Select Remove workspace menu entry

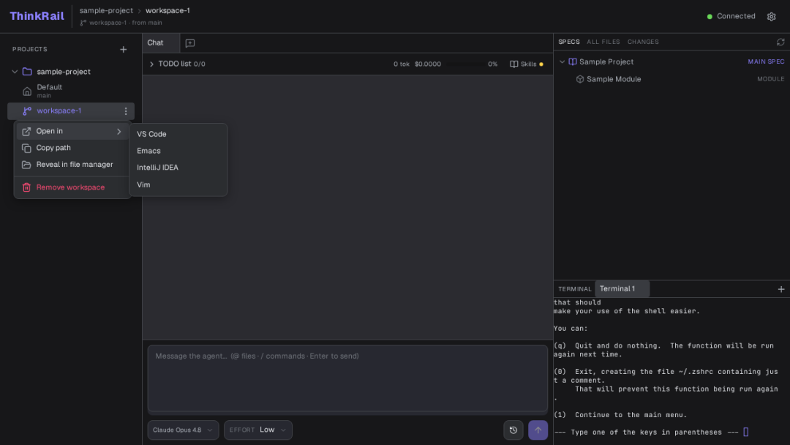(72, 187)
